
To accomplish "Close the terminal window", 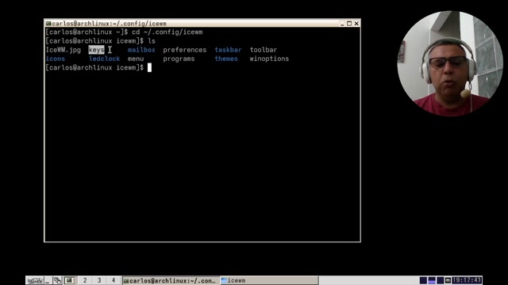I will point(356,23).
